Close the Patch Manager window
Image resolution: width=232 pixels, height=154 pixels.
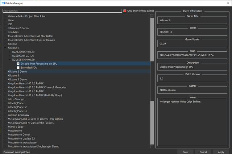click(228, 3)
